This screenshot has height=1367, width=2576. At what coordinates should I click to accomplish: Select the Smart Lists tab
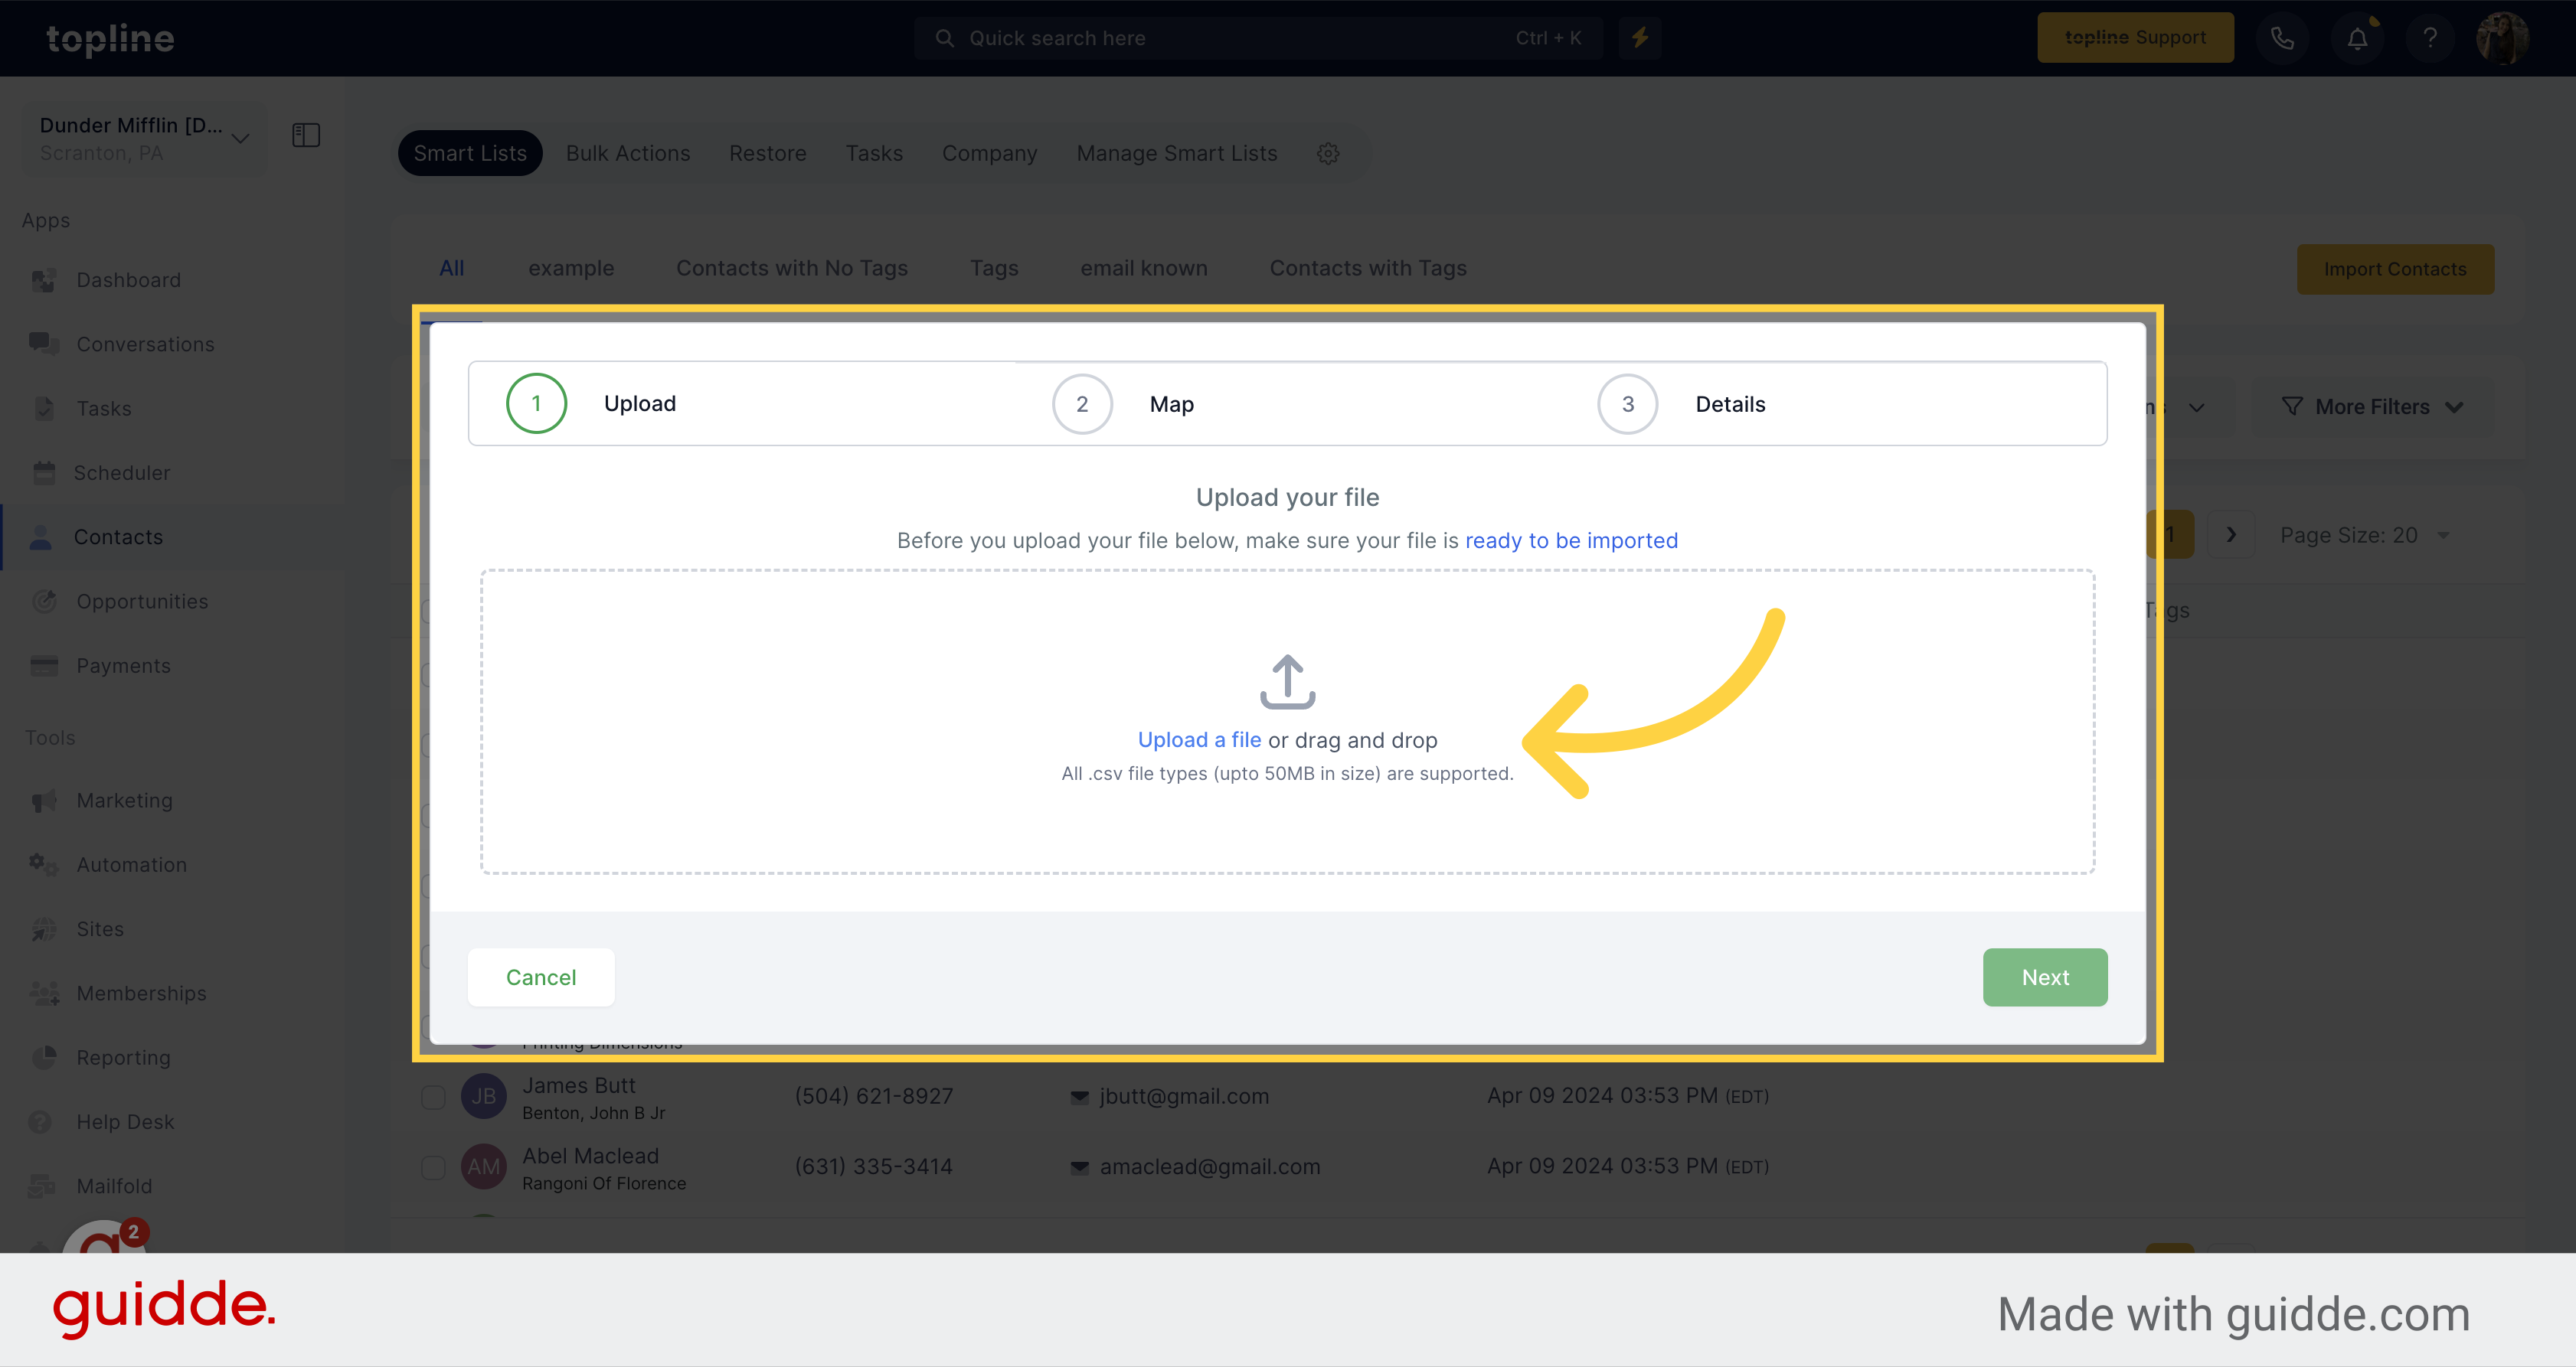[470, 153]
